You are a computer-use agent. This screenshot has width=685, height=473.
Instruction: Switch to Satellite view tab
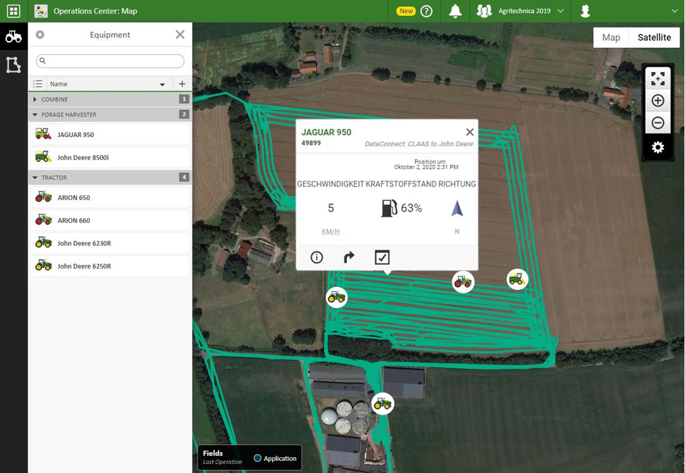tap(654, 37)
